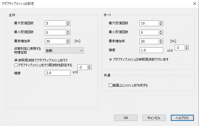Decrease 全体 最小反復回数 with down arrow
Screen dimensions: 199x126
coord(68,34)
